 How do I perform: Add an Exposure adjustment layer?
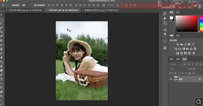pyautogui.click(x=189, y=44)
